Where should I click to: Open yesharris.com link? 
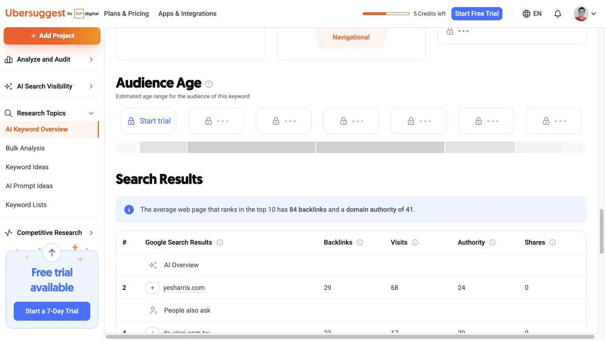184,288
